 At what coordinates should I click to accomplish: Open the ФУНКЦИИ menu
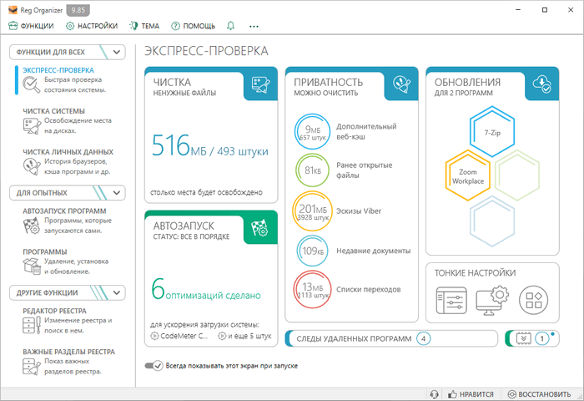click(x=31, y=26)
